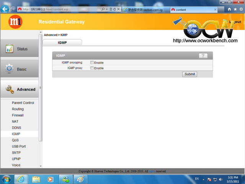The height and width of the screenshot is (184, 245).
Task: Switch to the zaobao.com.sg tab
Action: pyautogui.click(x=146, y=10)
